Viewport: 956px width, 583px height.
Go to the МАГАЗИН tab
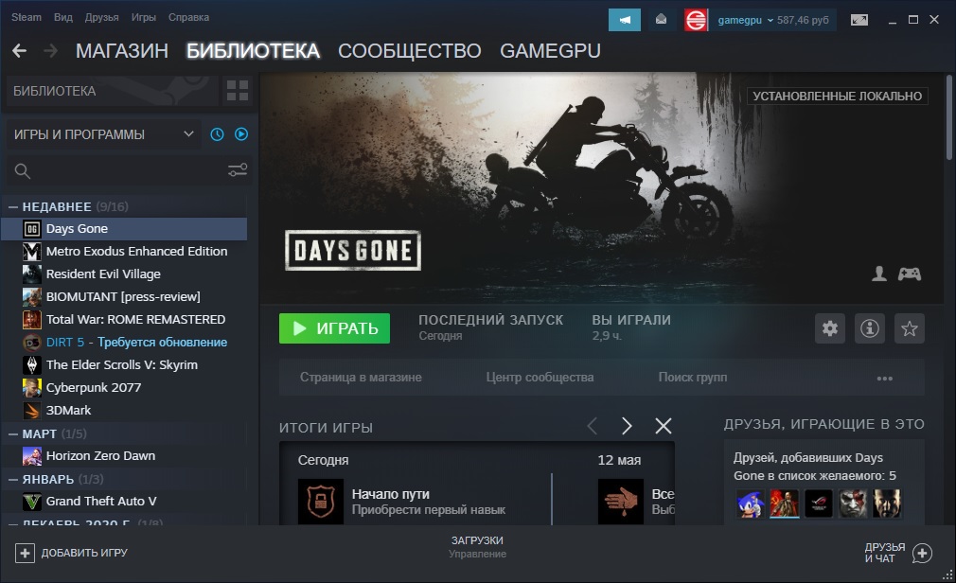pyautogui.click(x=122, y=50)
